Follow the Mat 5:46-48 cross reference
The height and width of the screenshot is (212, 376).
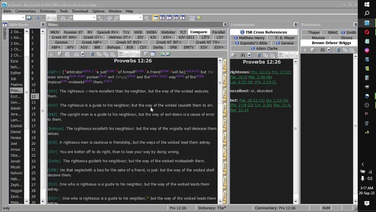259,77
